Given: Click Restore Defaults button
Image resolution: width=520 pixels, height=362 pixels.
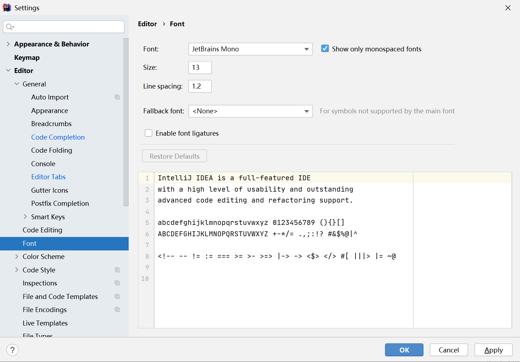Looking at the screenshot, I should click(174, 156).
